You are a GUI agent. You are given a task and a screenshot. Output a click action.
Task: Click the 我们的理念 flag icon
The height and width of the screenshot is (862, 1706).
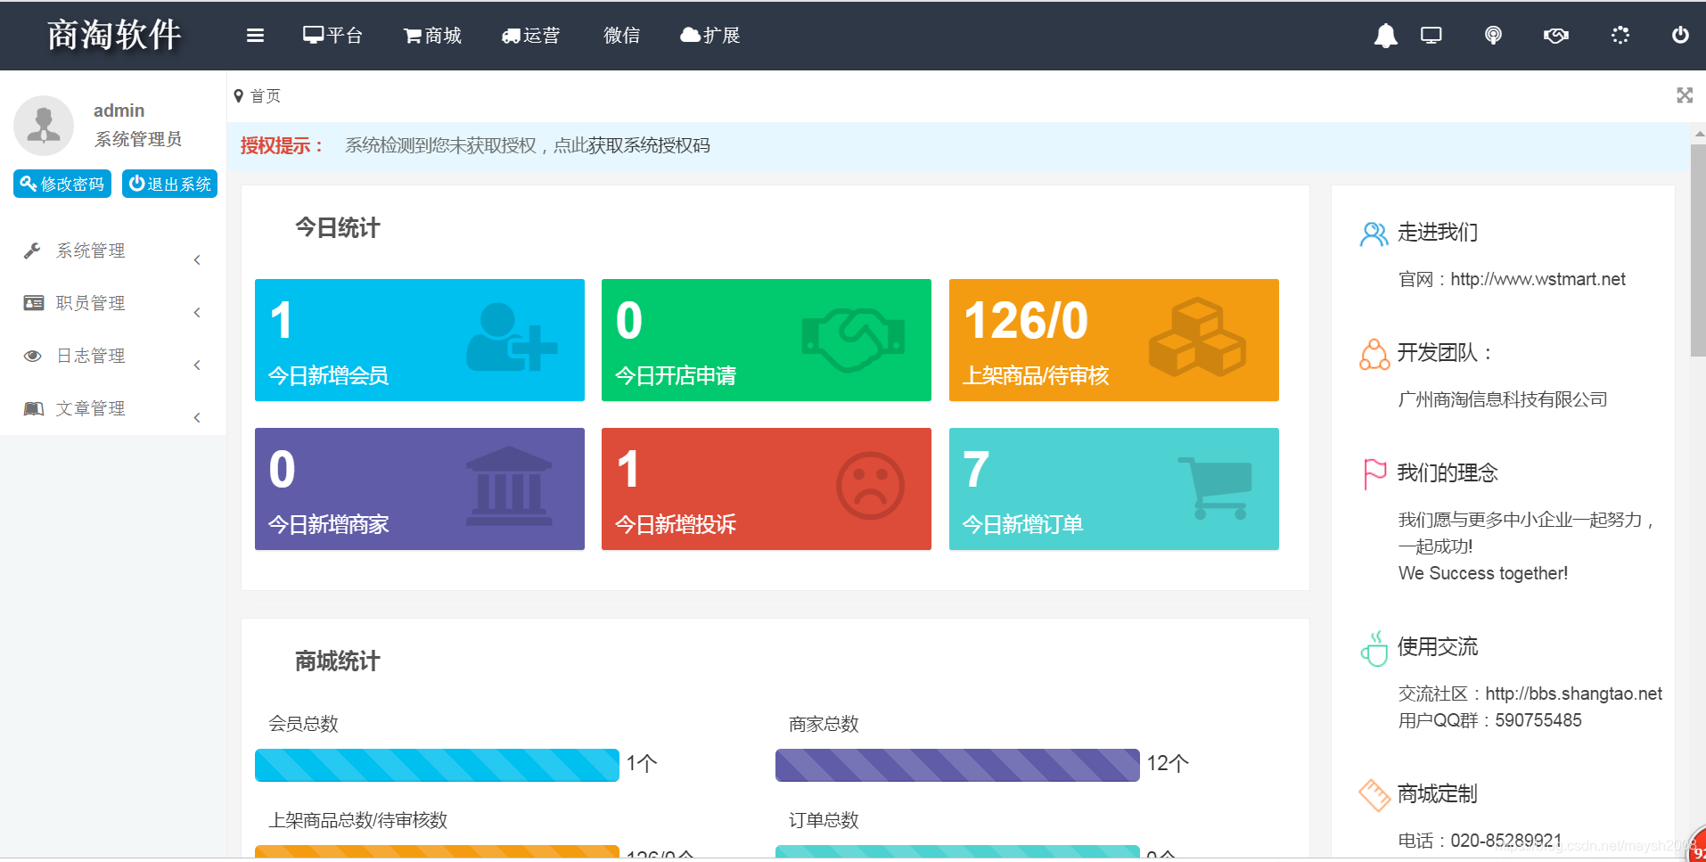(x=1374, y=473)
